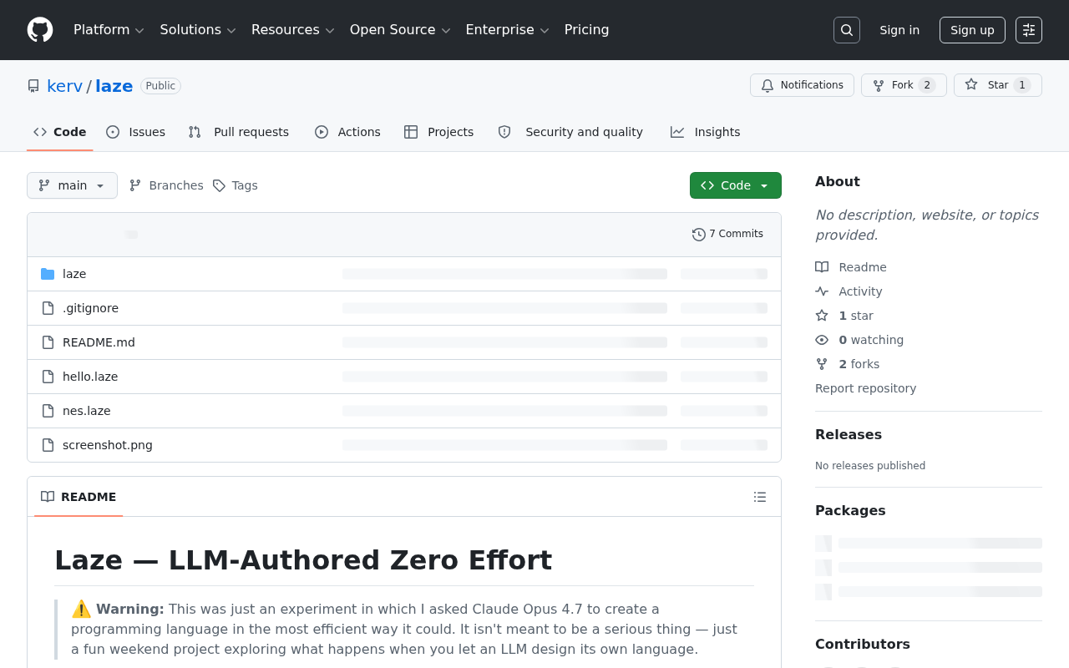Click the hello.laze file icon
The width and height of the screenshot is (1069, 668).
48,377
